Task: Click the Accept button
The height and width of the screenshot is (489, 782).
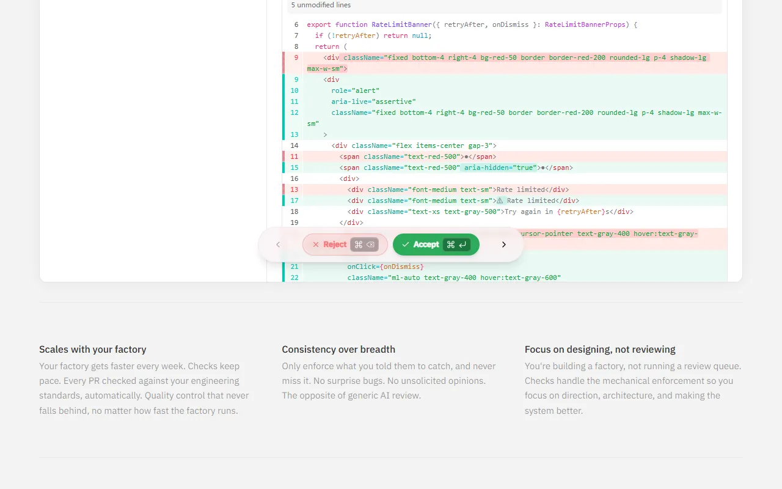Action: coord(426,244)
